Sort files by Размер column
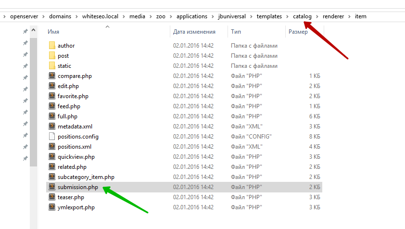405x229 pixels. [x=298, y=32]
